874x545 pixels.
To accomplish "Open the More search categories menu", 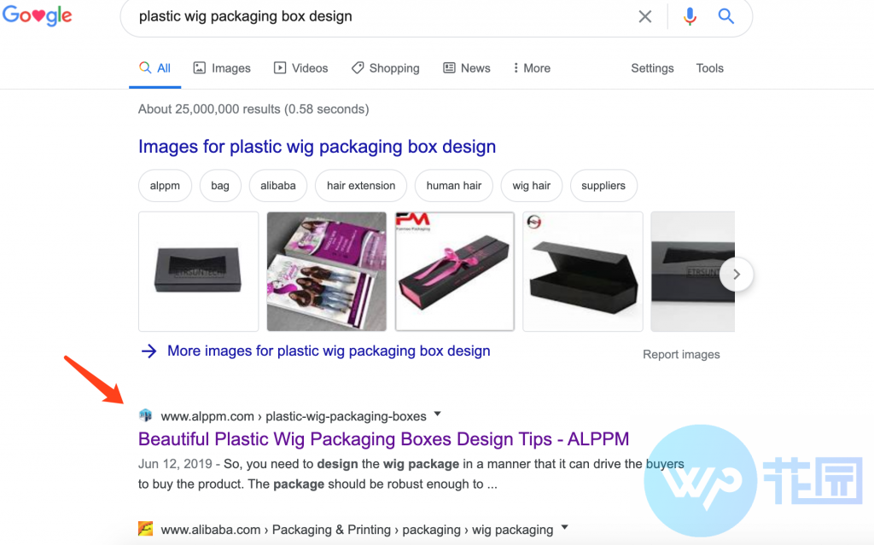I will pyautogui.click(x=532, y=68).
